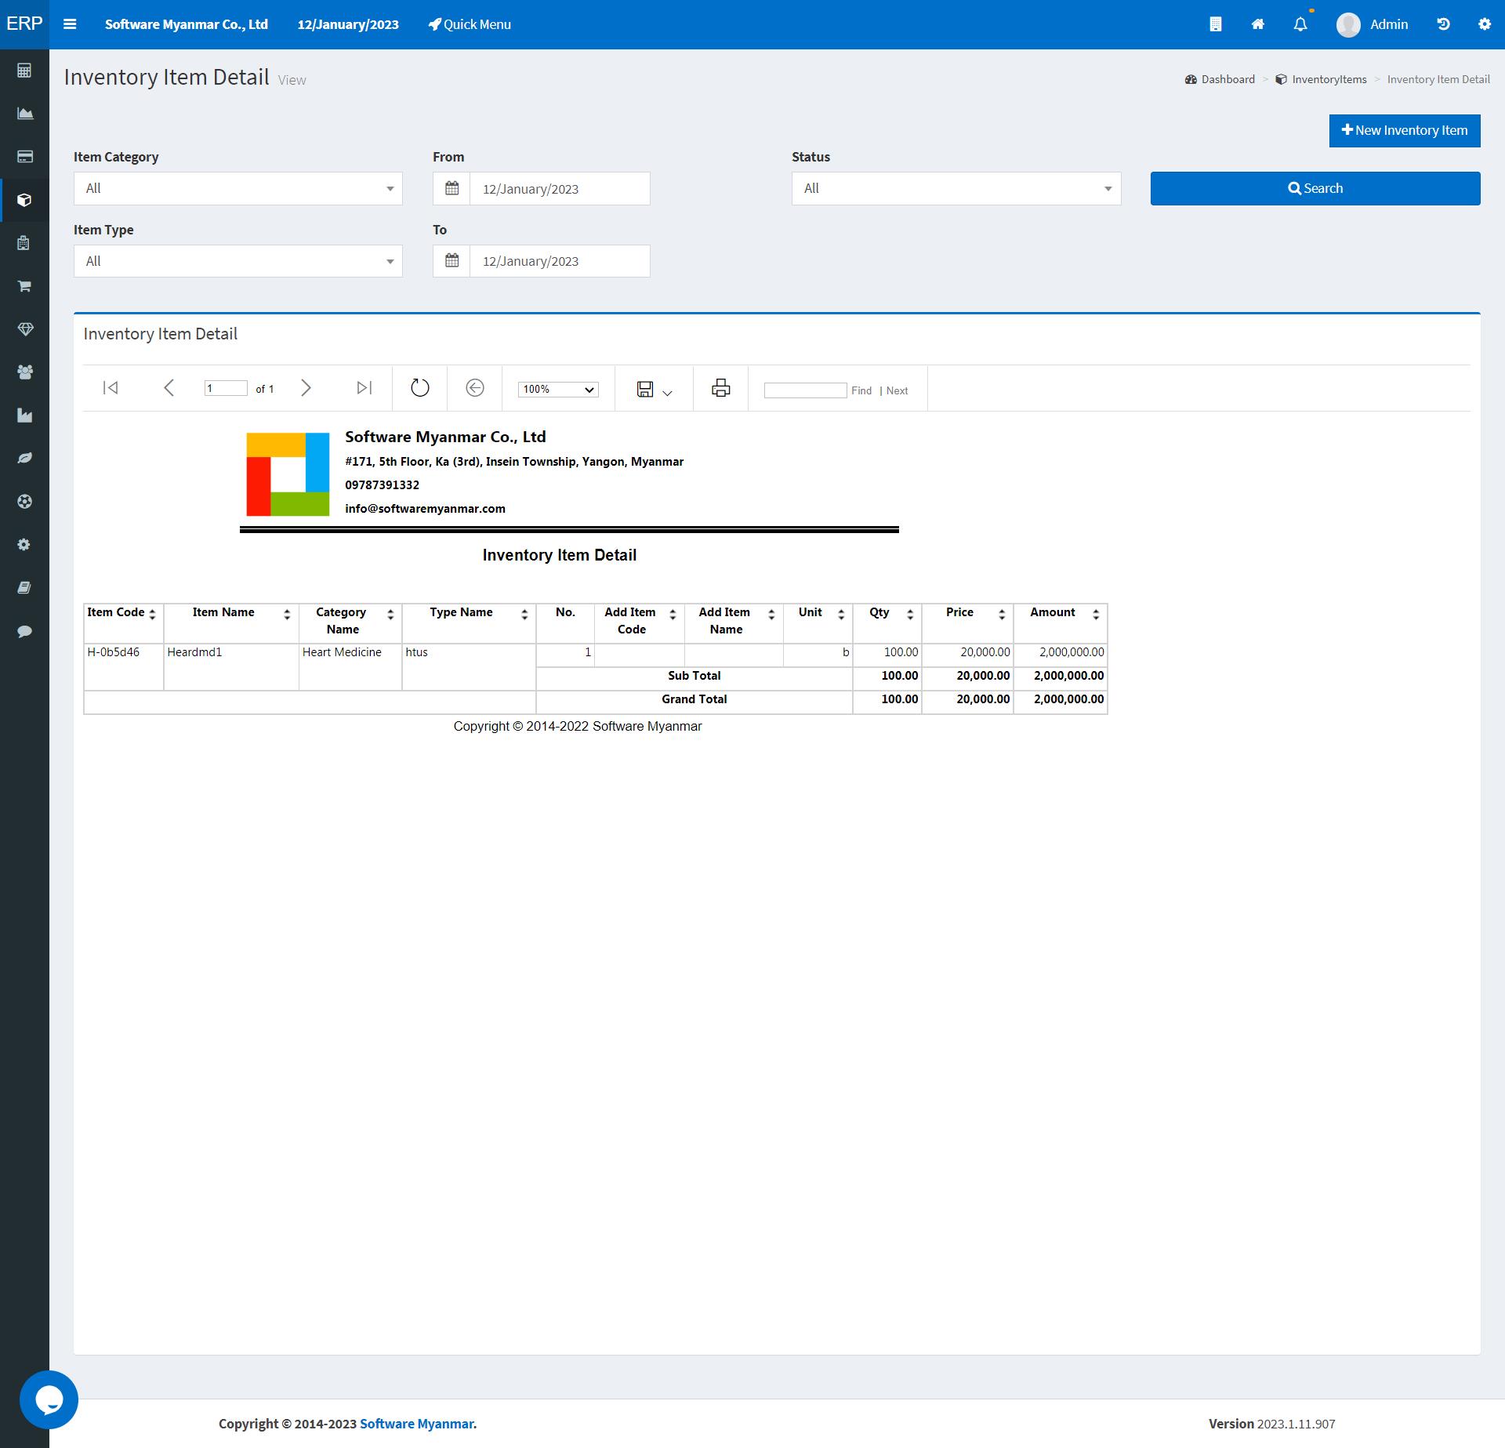
Task: Refresh the report
Action: coord(420,388)
